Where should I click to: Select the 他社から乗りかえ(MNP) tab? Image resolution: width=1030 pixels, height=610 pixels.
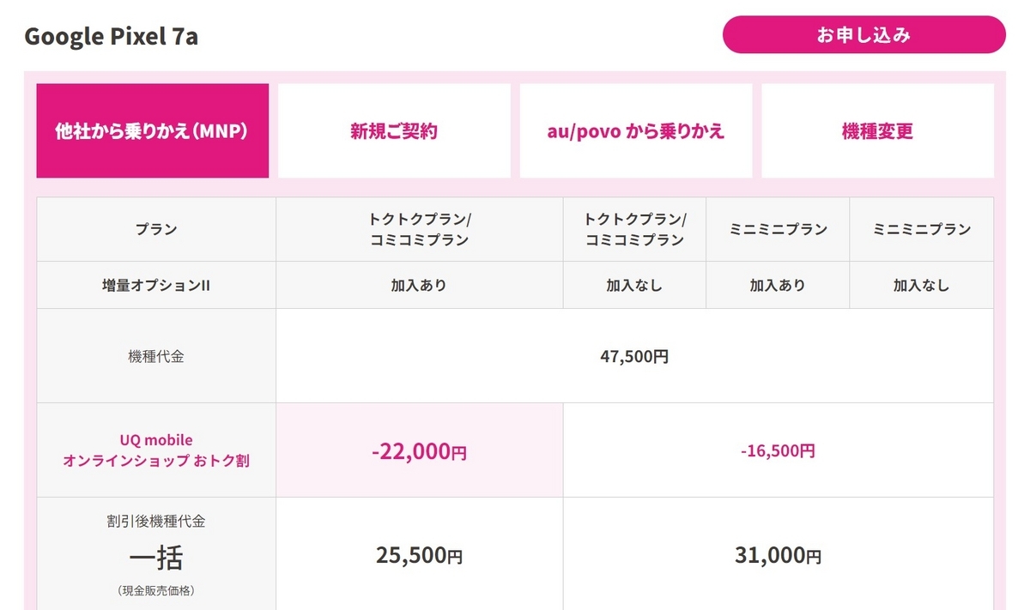[x=152, y=130]
